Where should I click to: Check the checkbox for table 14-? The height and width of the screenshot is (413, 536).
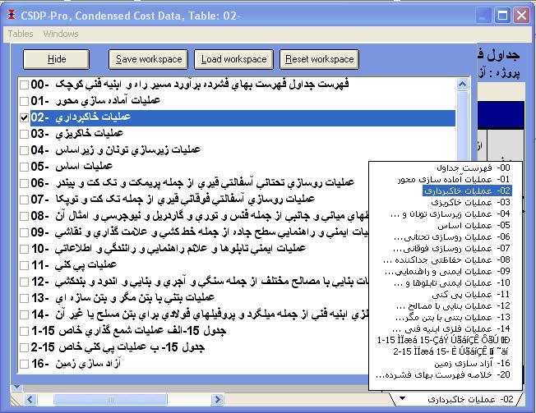[25, 314]
